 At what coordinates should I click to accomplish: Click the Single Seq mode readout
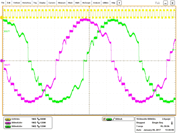point(158,123)
